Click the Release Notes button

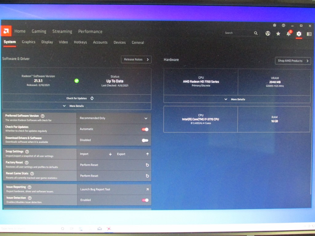(136, 60)
